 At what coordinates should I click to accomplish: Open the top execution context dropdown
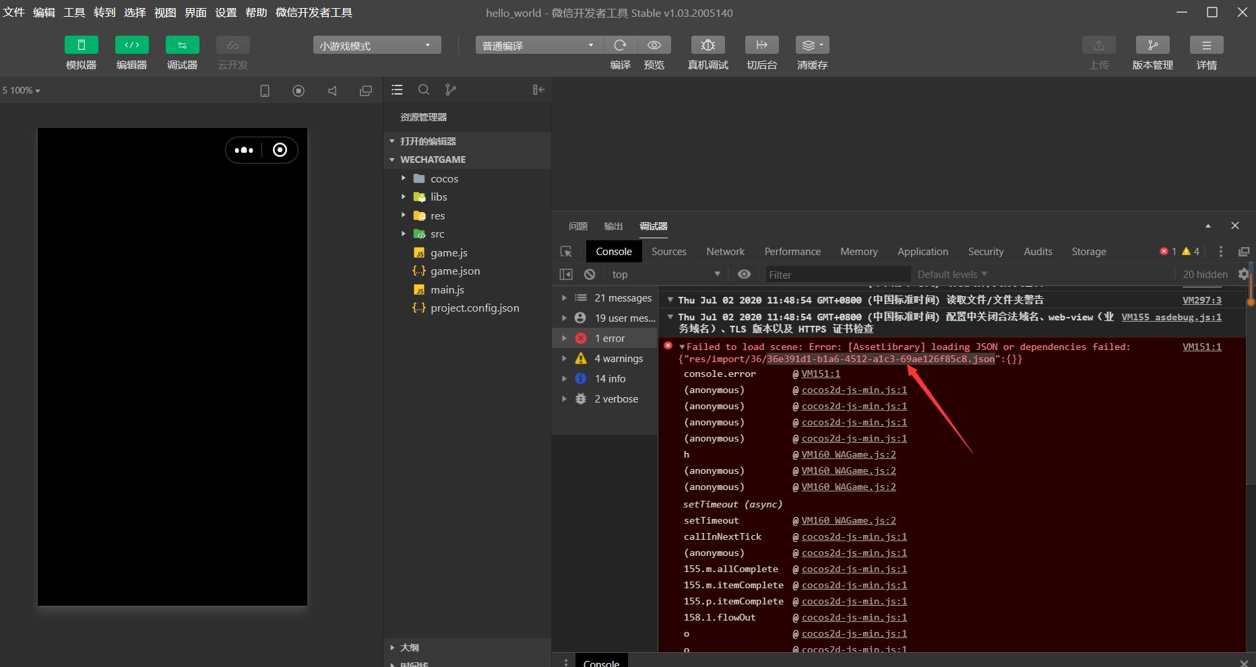[666, 275]
